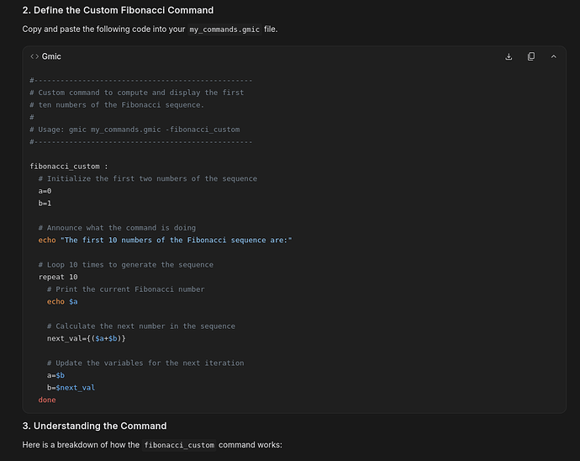This screenshot has height=461, width=580.
Task: Click the fibonacci_custom inline code in breakdown sentence
Action: click(x=179, y=444)
